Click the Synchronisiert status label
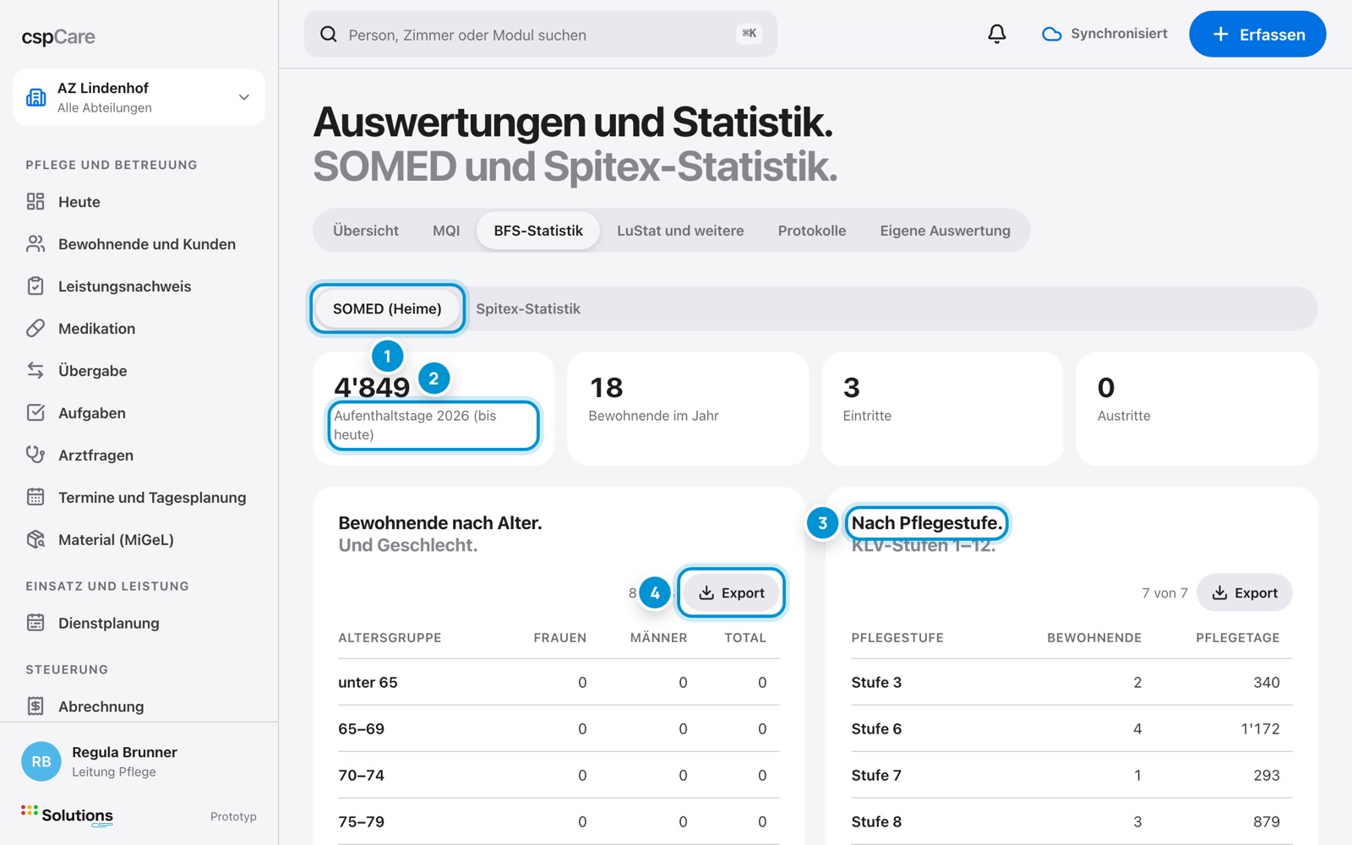Screen dimensions: 1352x845 1119,34
